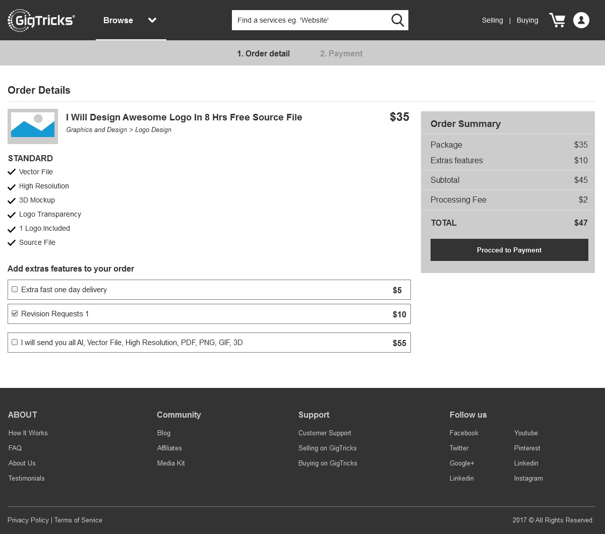This screenshot has height=534, width=605.
Task: Open the Customer Support link
Action: coord(325,433)
